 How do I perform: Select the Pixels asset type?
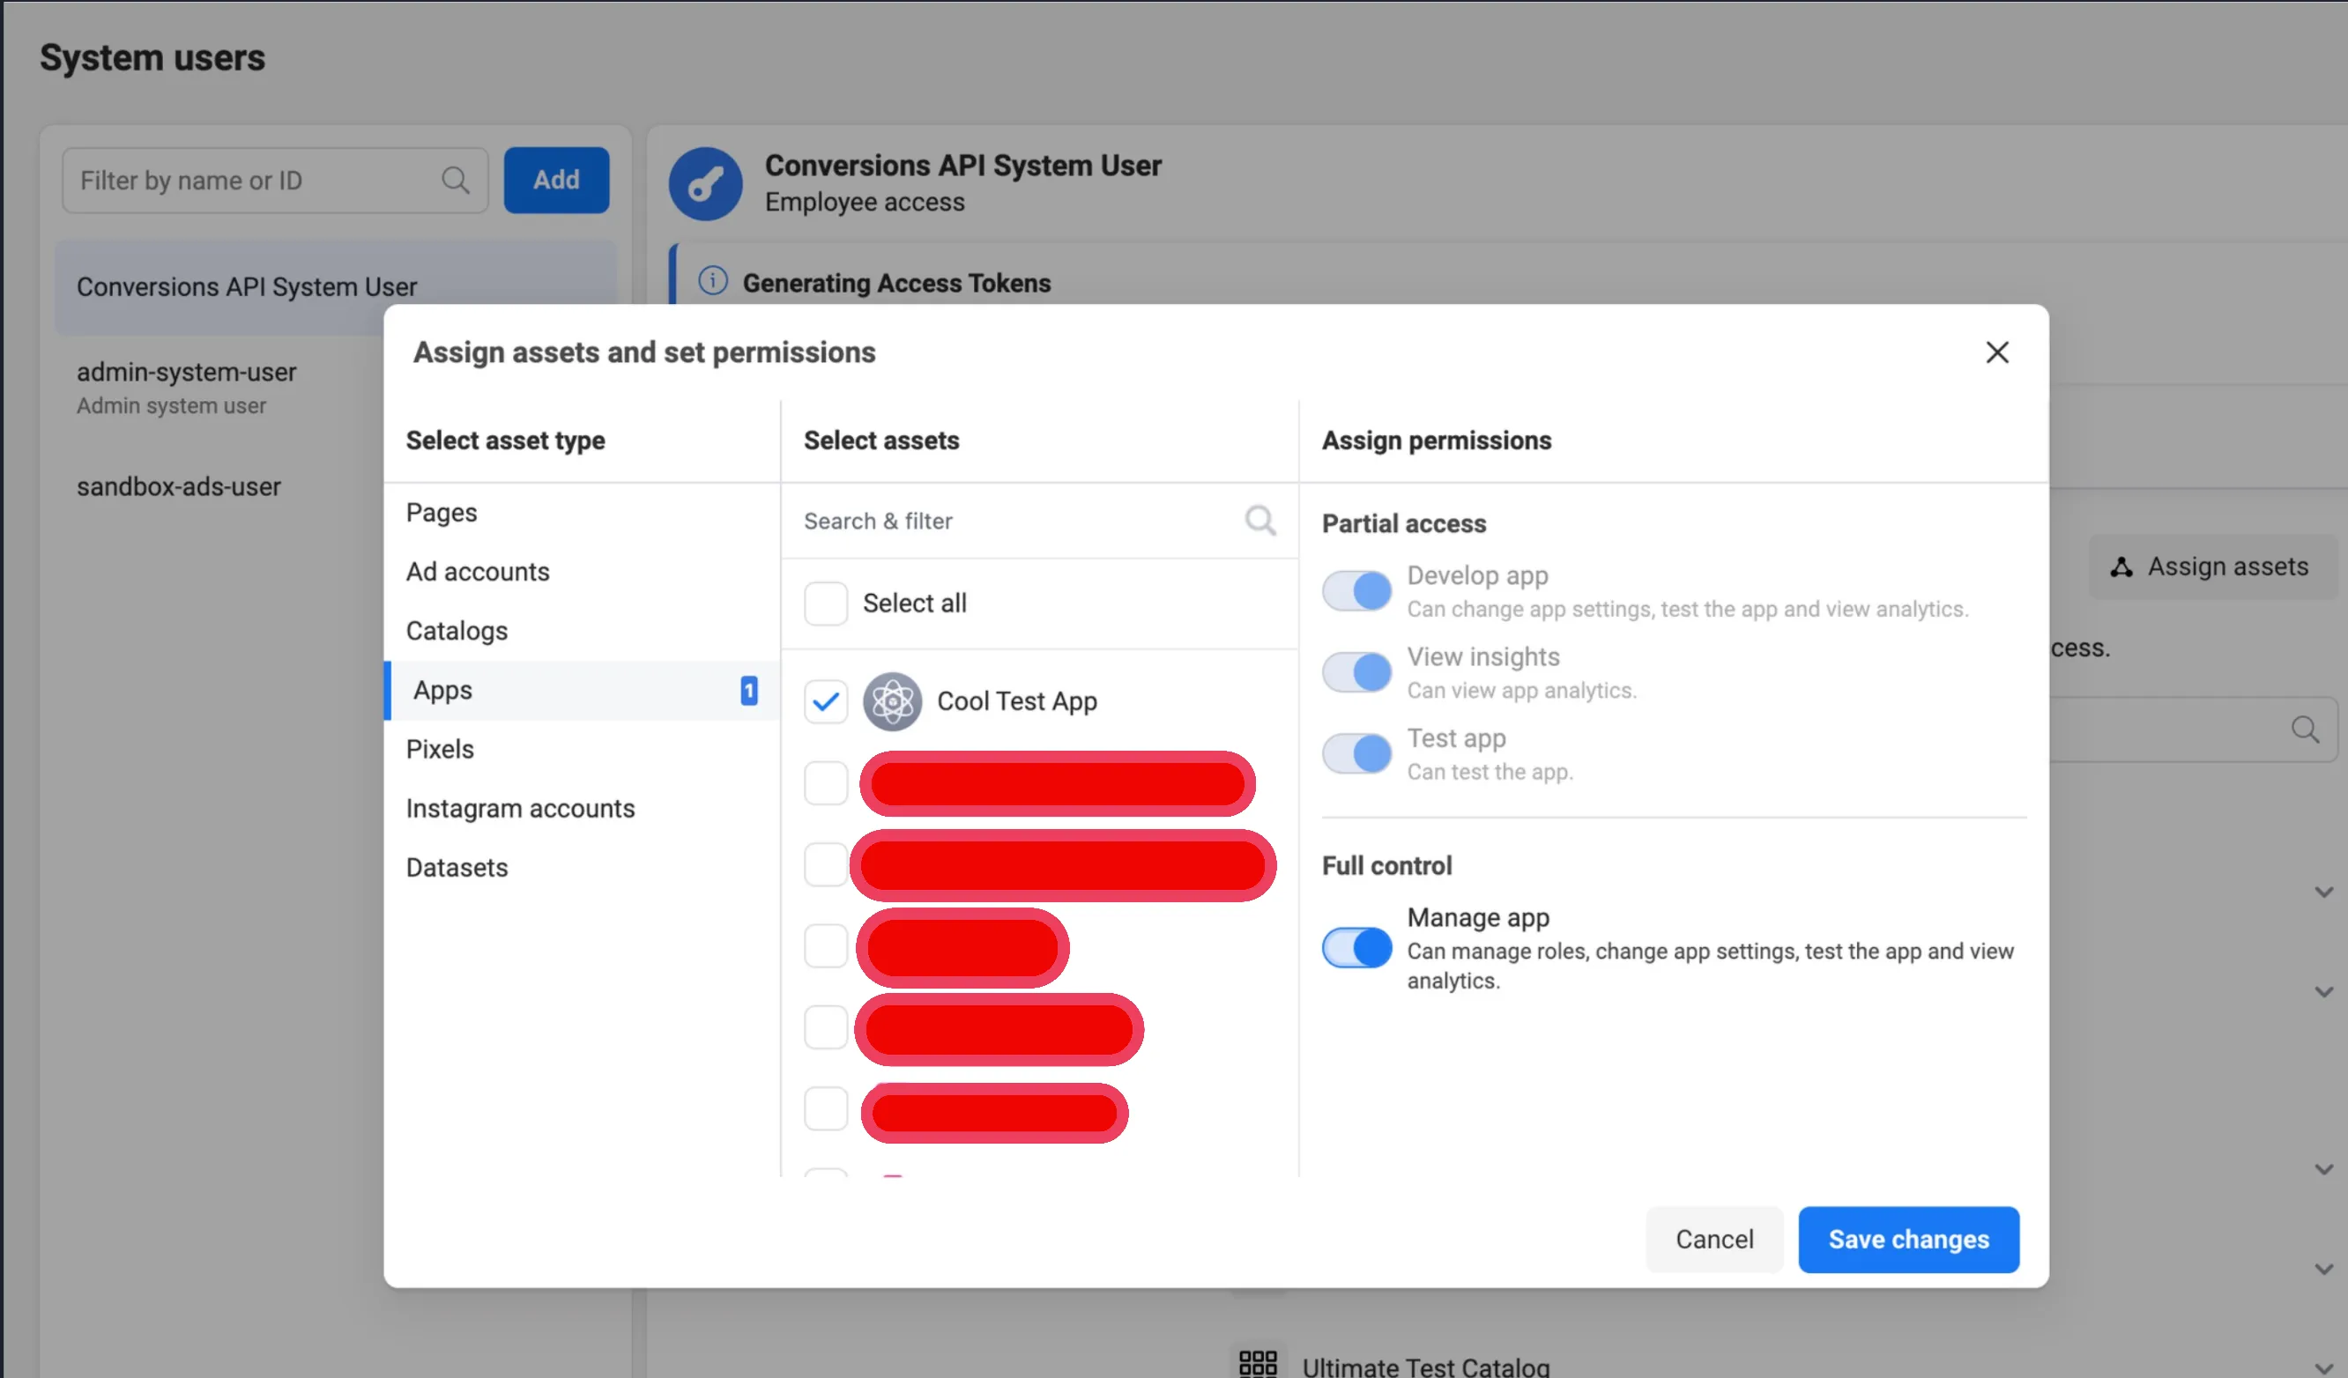pos(582,749)
